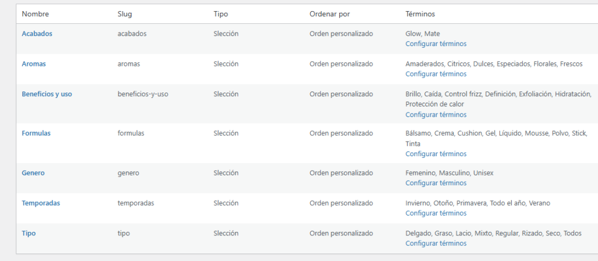The width and height of the screenshot is (598, 261).
Task: Click Configurar términos for Aromas
Action: [x=436, y=74]
